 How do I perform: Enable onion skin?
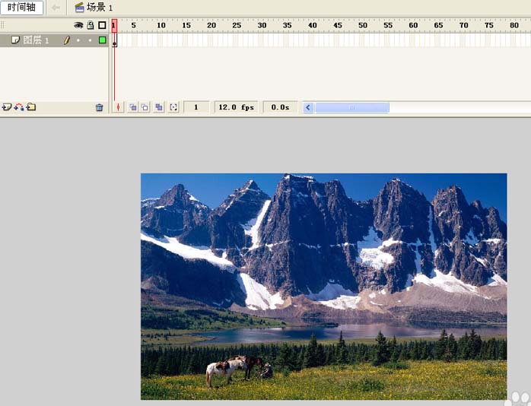[x=133, y=107]
